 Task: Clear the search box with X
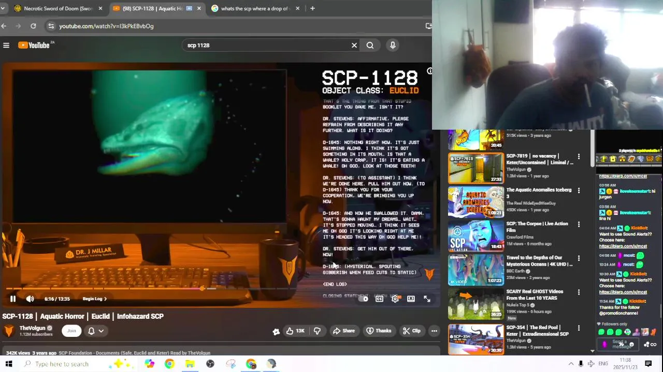(354, 45)
